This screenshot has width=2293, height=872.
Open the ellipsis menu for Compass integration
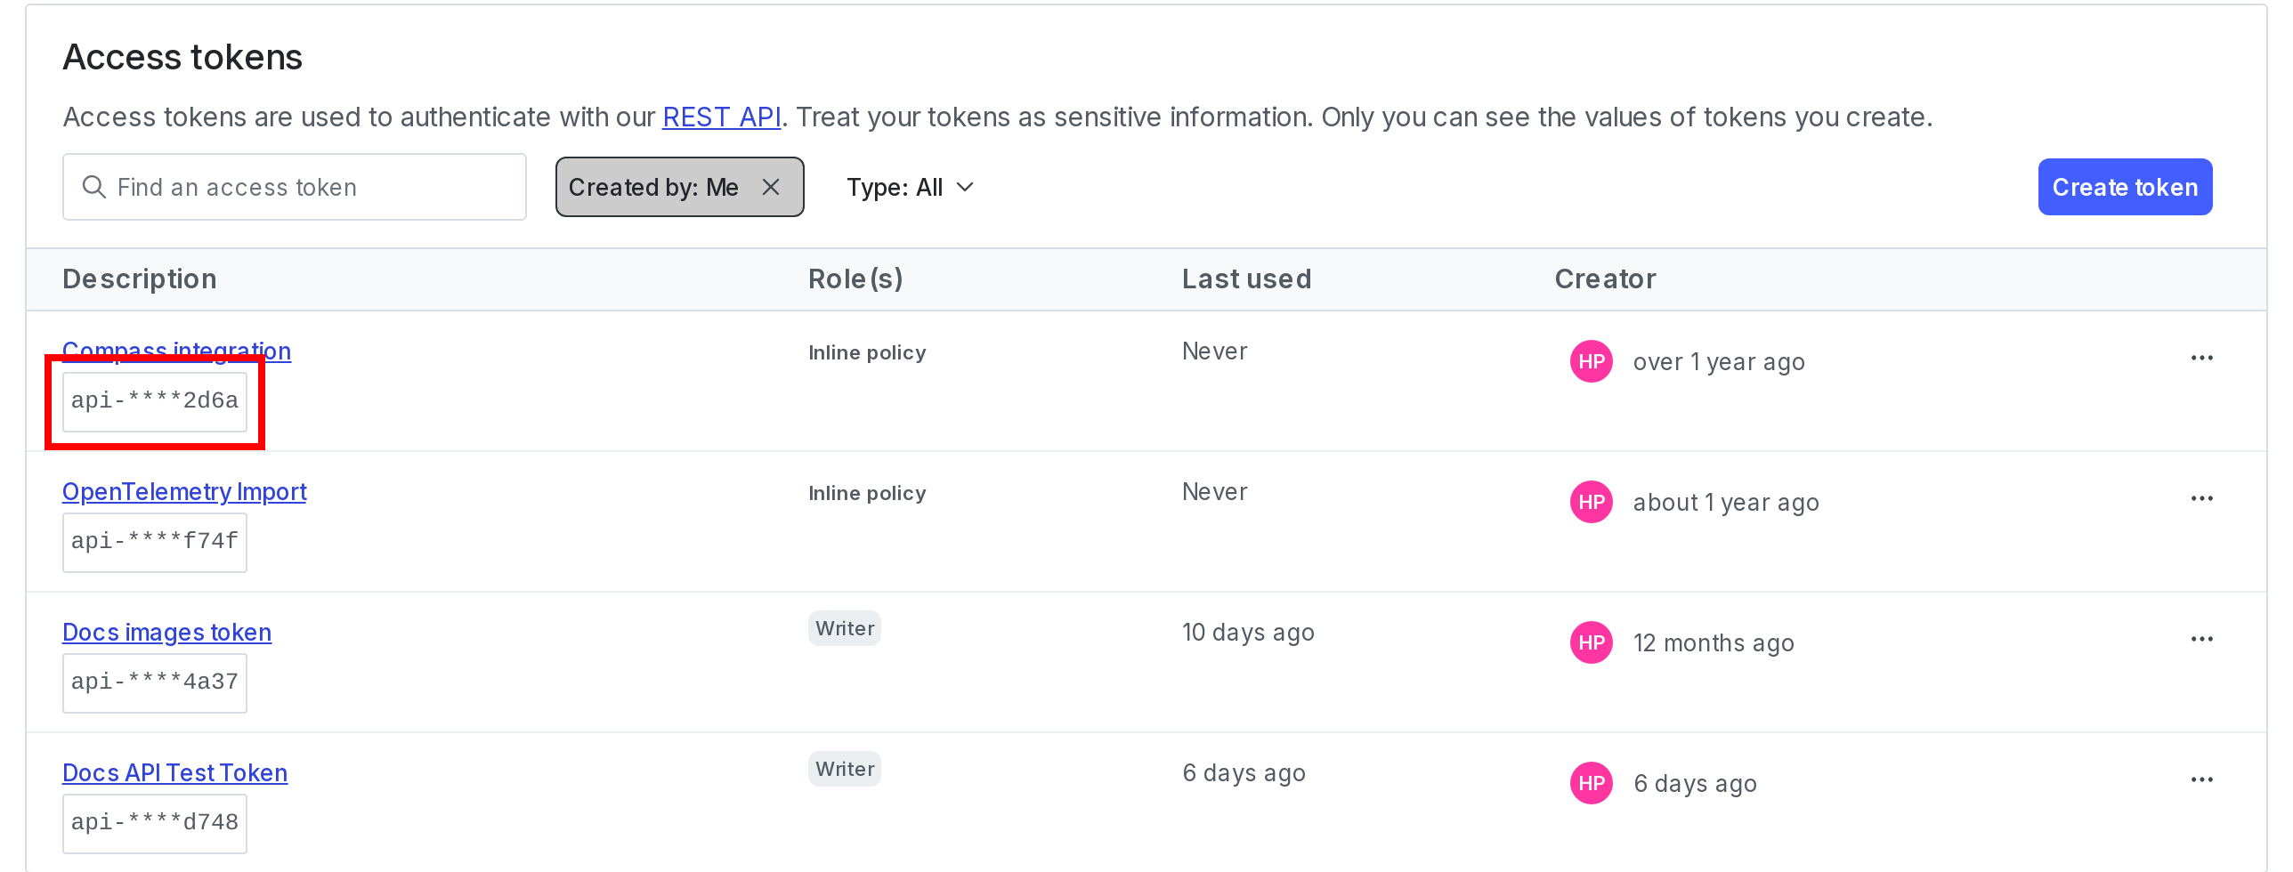(x=2201, y=357)
